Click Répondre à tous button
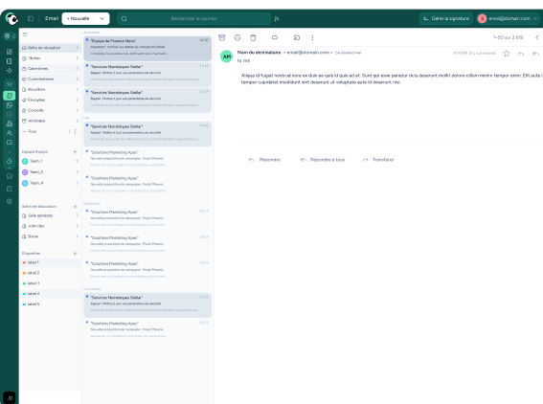The image size is (543, 404). point(323,160)
